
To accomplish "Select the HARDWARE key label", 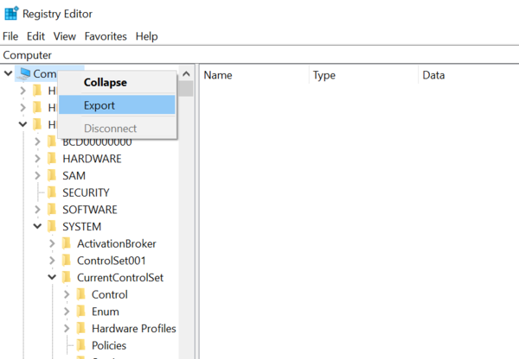I will (x=92, y=159).
